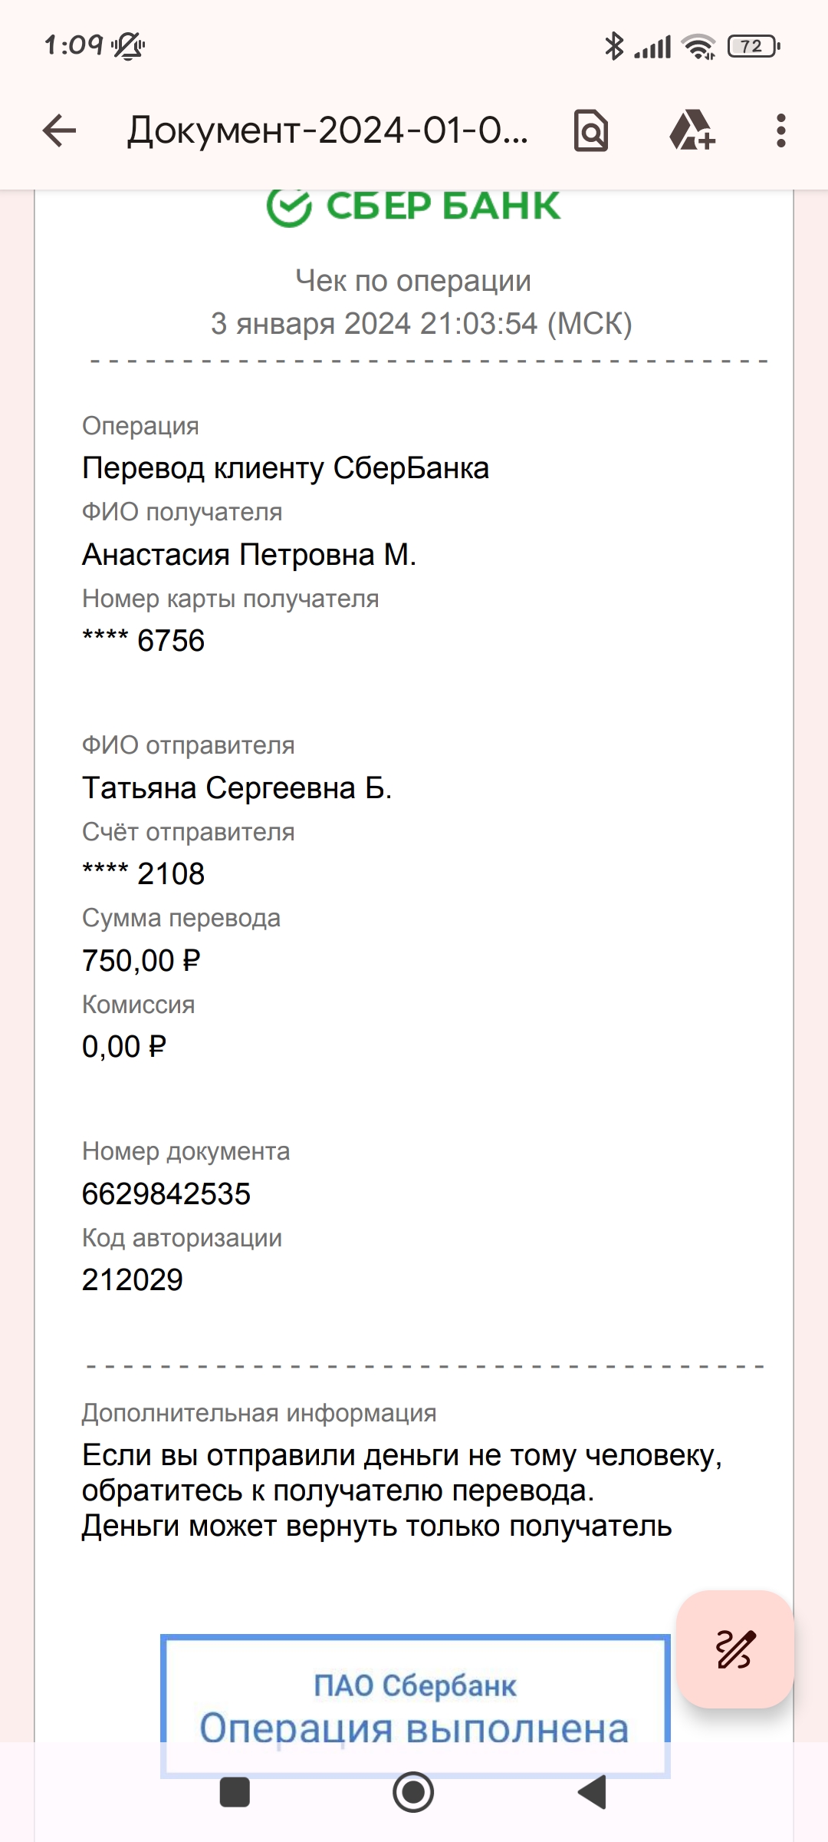This screenshot has height=1842, width=828.
Task: Open the three-dot overflow menu
Action: (x=780, y=130)
